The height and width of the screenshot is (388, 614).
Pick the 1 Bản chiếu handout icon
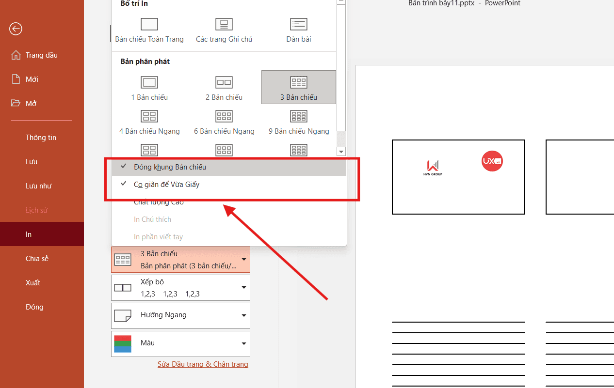point(149,83)
